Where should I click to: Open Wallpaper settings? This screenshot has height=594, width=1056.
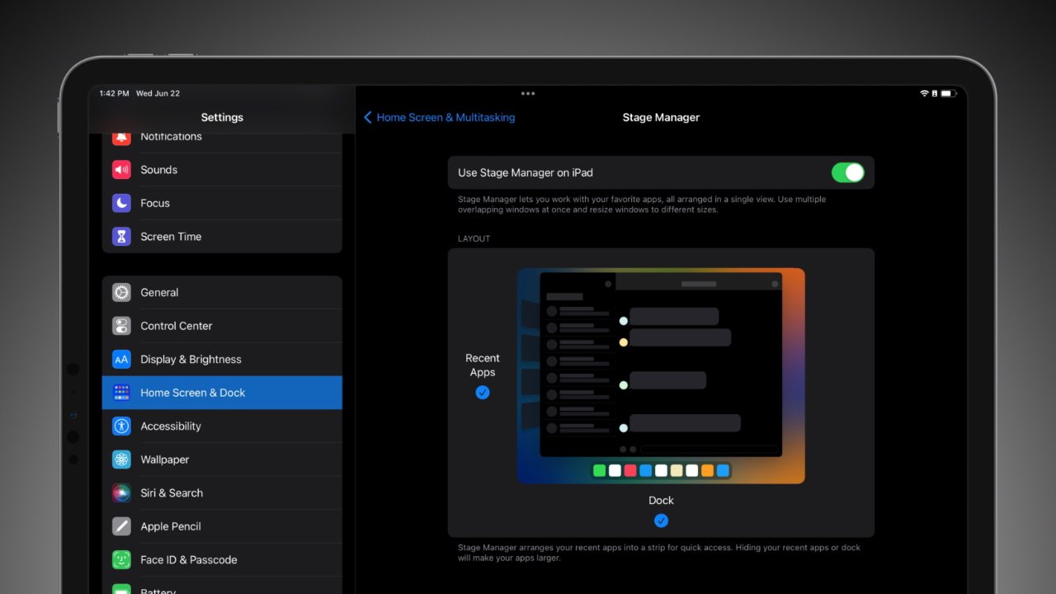222,460
